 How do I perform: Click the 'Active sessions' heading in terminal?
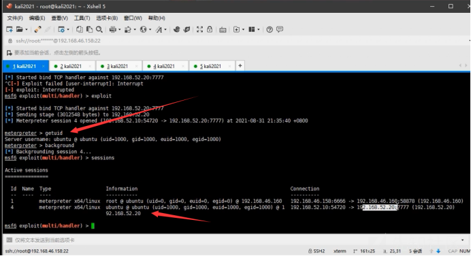click(x=26, y=170)
